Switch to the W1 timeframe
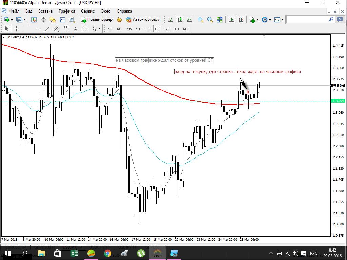 point(176,29)
